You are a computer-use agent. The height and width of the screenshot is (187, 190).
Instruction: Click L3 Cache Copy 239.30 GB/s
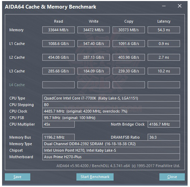coord(129,71)
